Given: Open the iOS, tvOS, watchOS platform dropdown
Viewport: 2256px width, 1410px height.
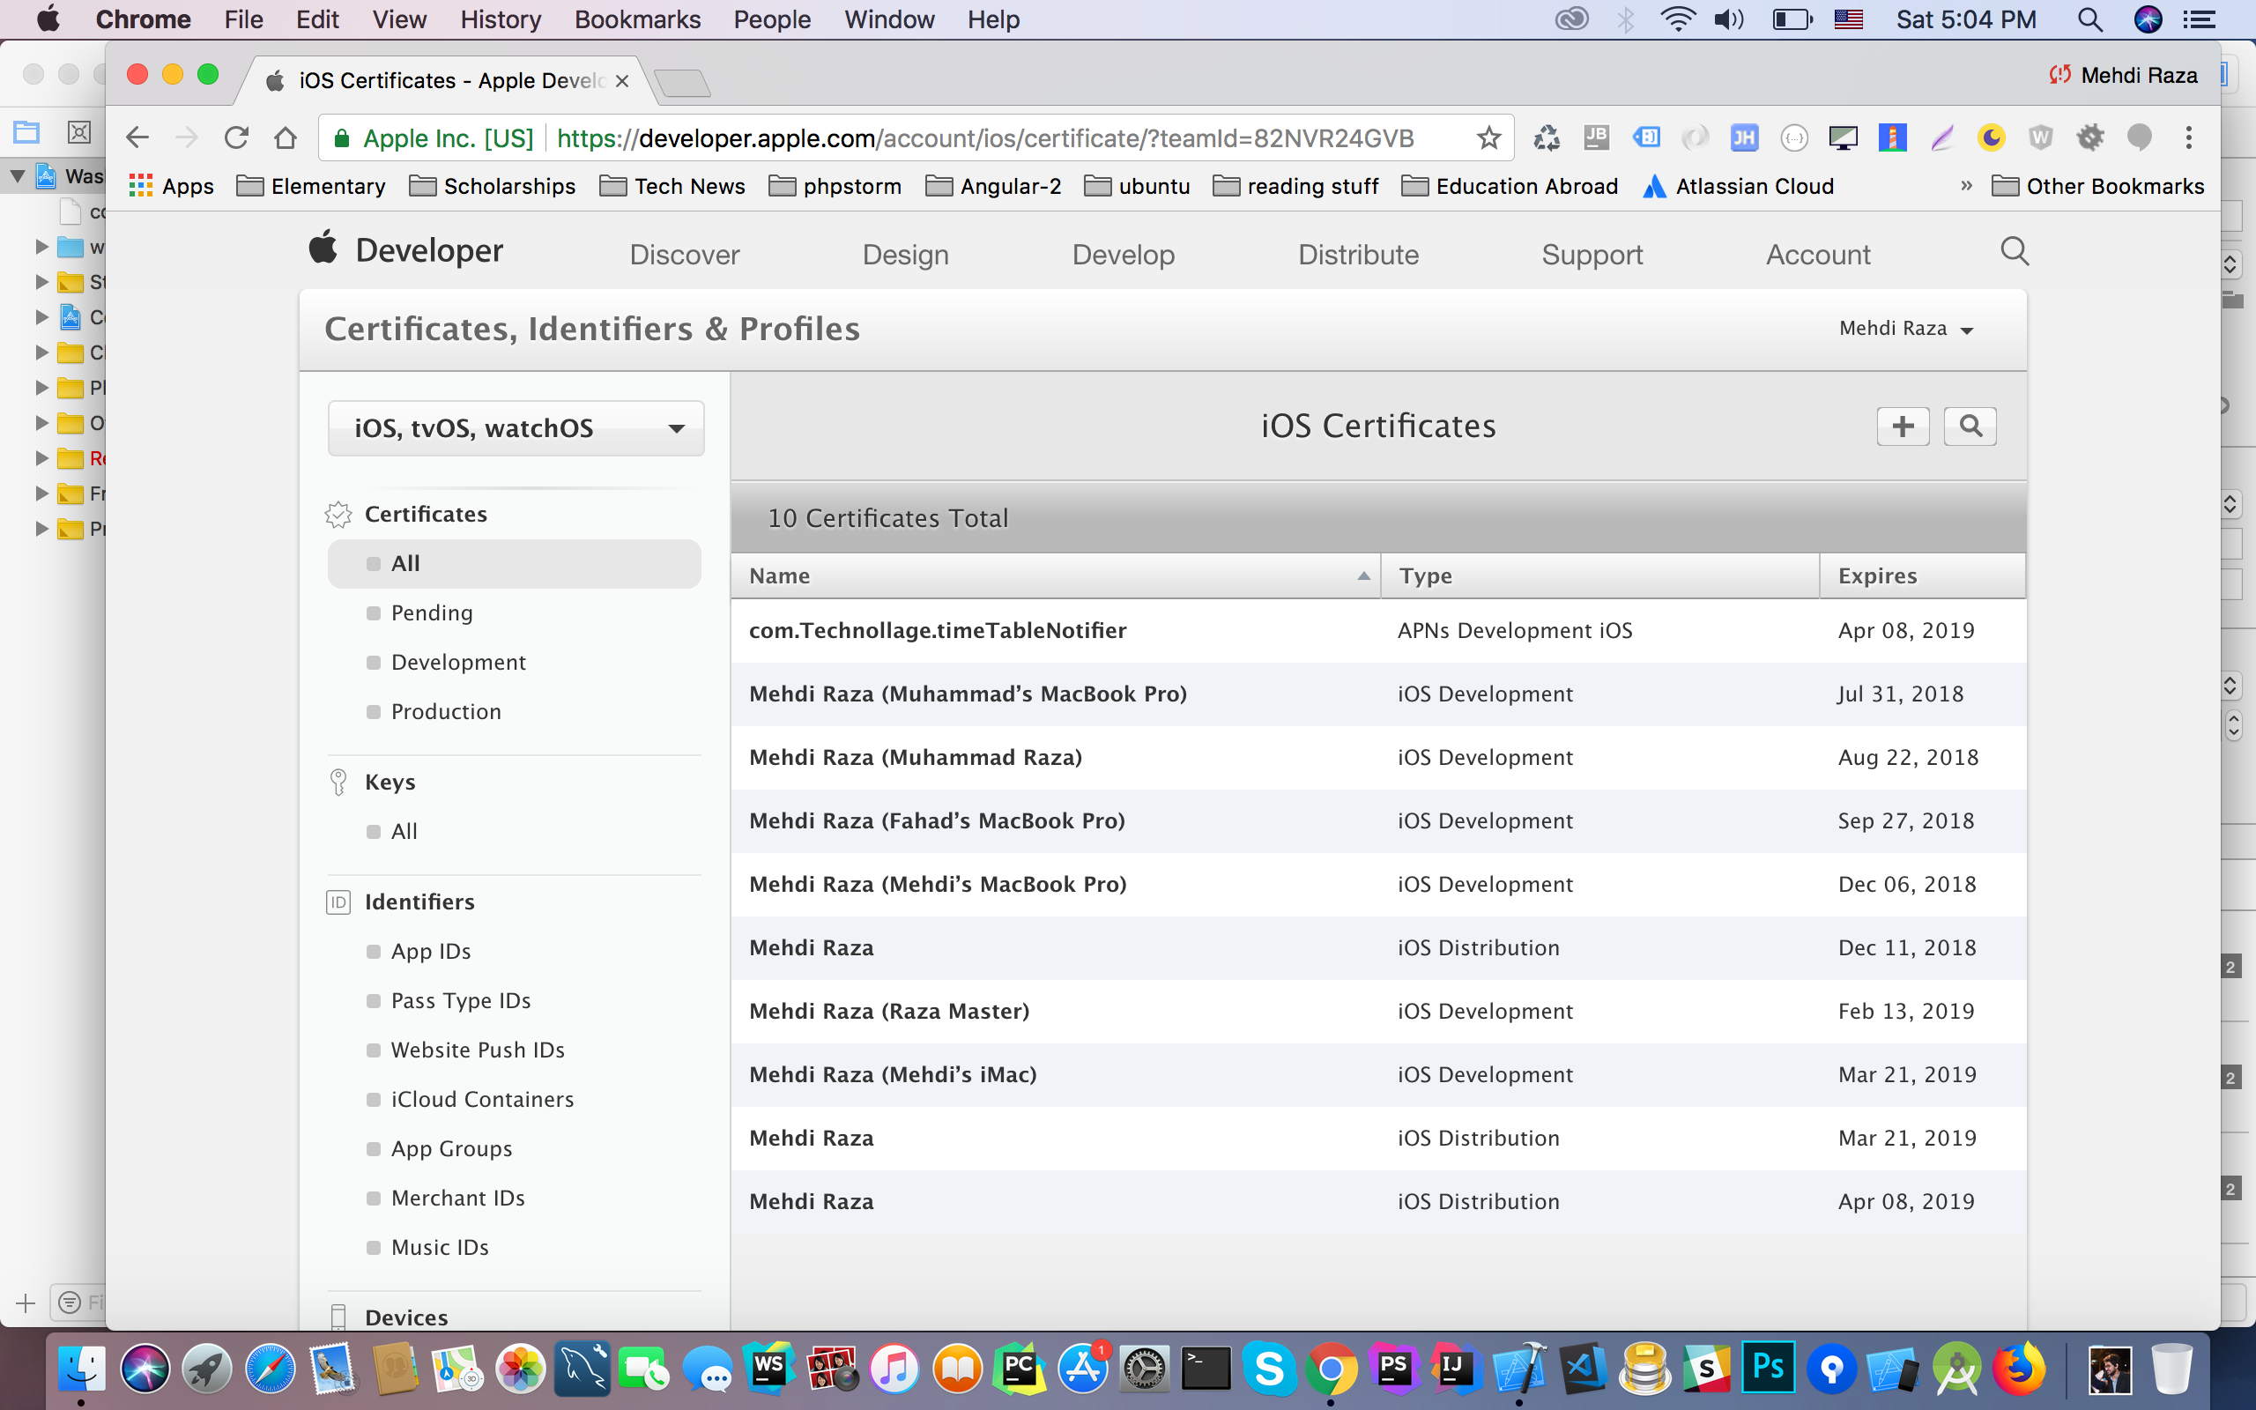Looking at the screenshot, I should (x=516, y=428).
